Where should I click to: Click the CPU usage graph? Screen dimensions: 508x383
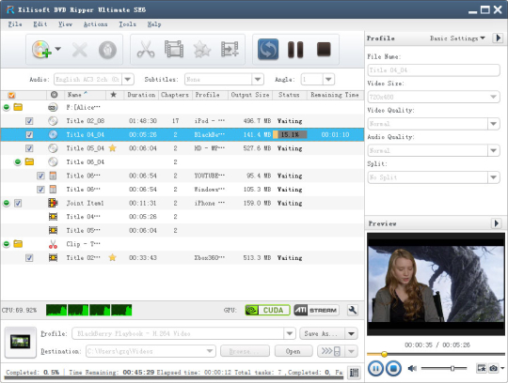click(88, 310)
